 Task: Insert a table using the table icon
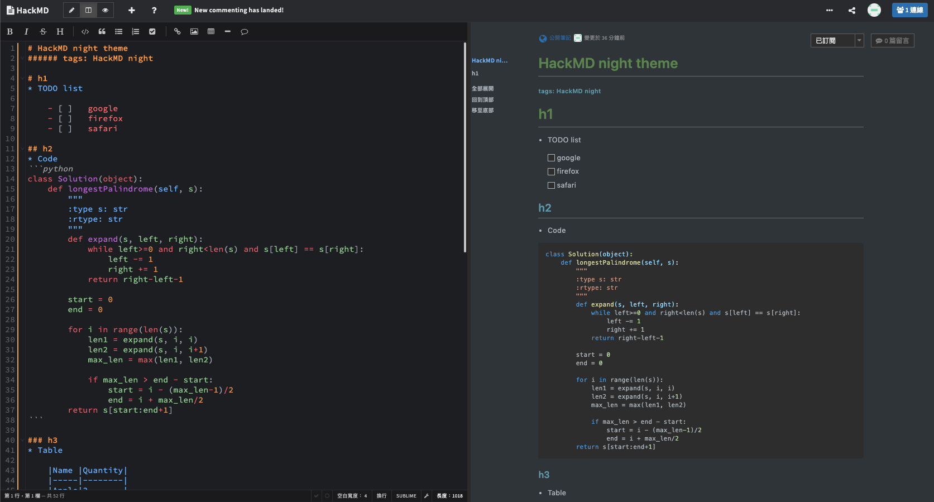tap(210, 32)
